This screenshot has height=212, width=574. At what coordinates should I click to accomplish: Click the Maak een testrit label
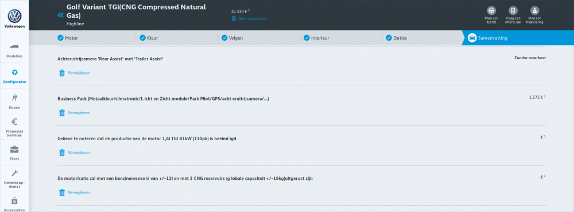click(x=491, y=20)
